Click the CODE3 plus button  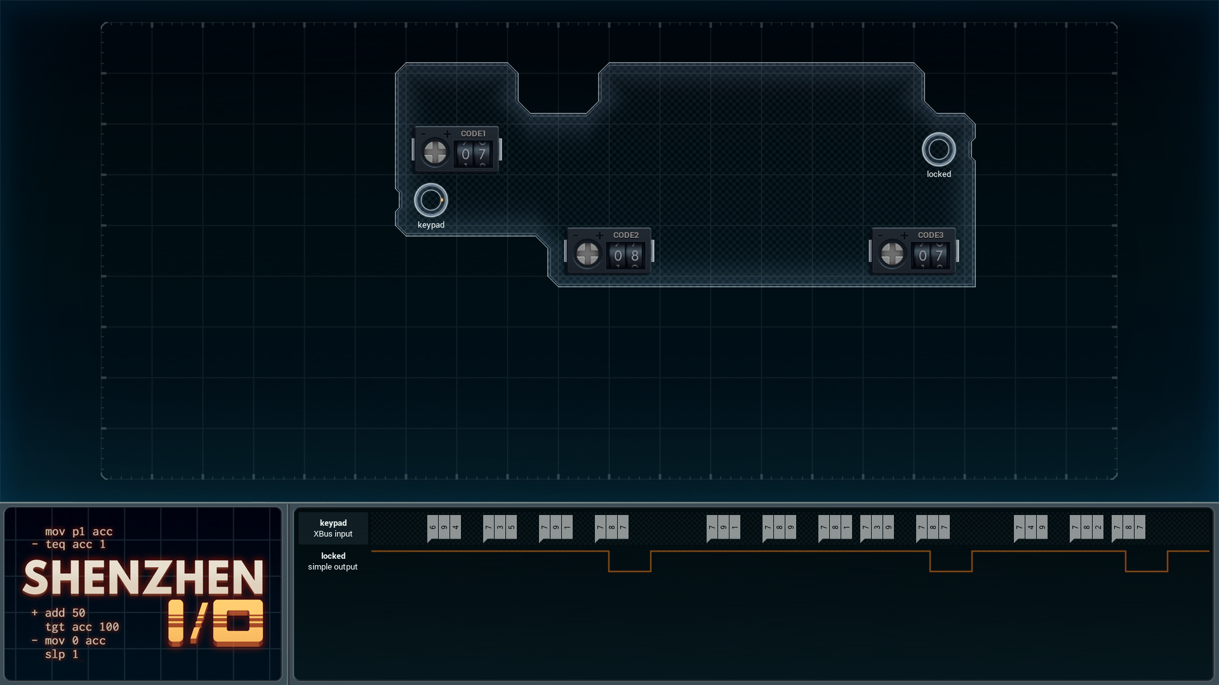click(x=904, y=235)
